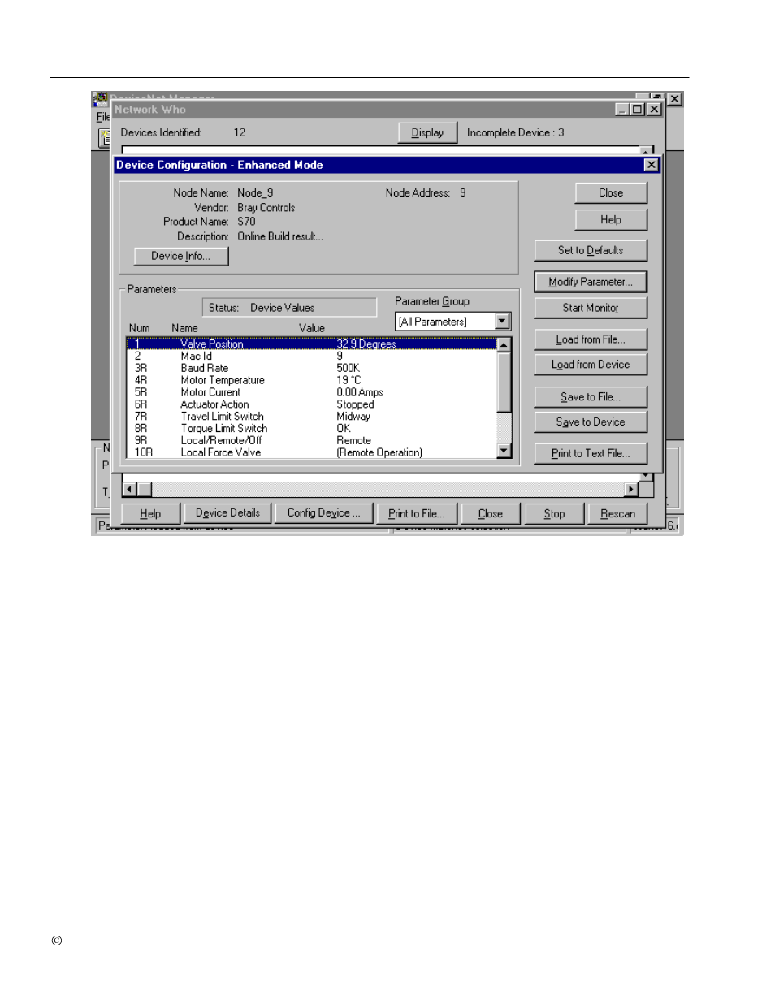Select the Local/Remote/Off parameter row
Viewport: 775px width, 1003px height.
[x=311, y=441]
